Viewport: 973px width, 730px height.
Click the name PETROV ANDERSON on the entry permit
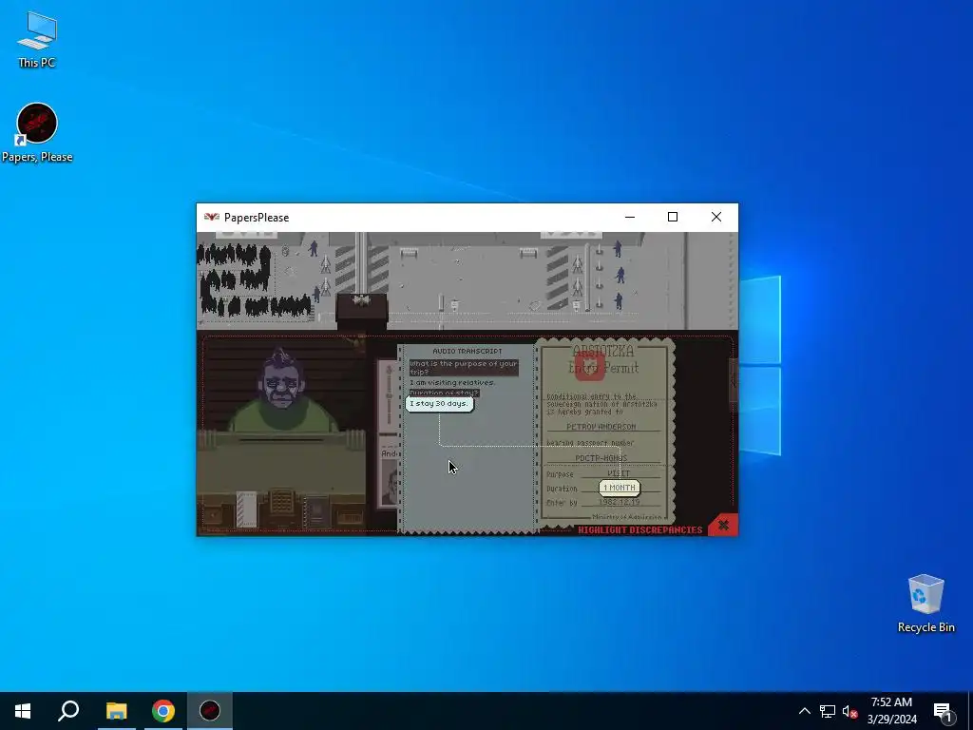(601, 427)
